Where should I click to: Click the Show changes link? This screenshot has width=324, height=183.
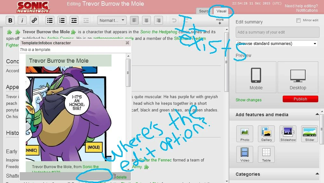coord(248,100)
